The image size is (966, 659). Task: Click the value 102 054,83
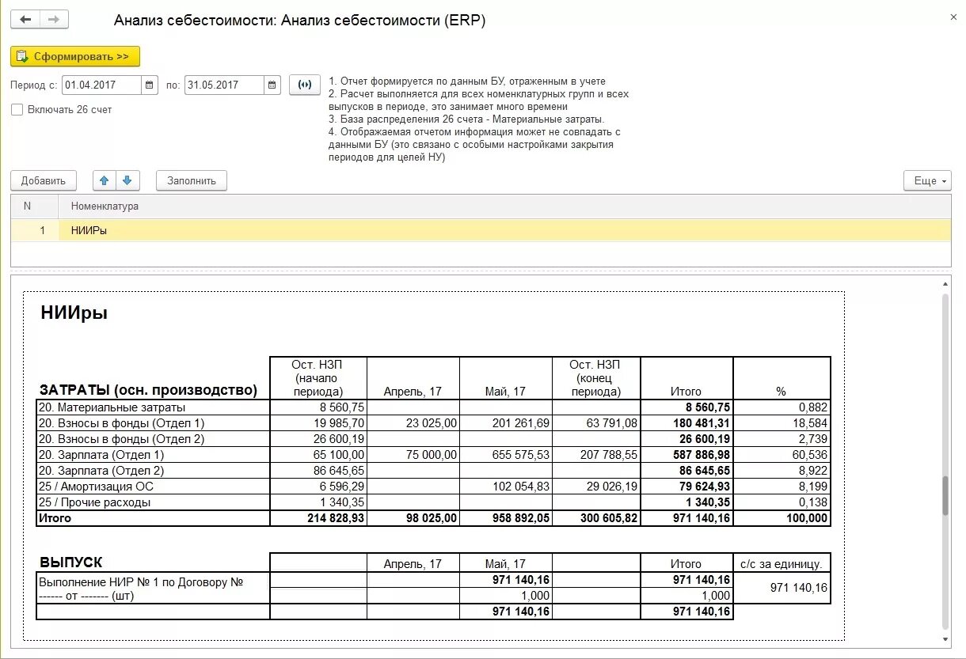pos(521,487)
